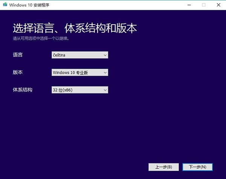
Task: Click the 语言 label text
Action: point(18,55)
